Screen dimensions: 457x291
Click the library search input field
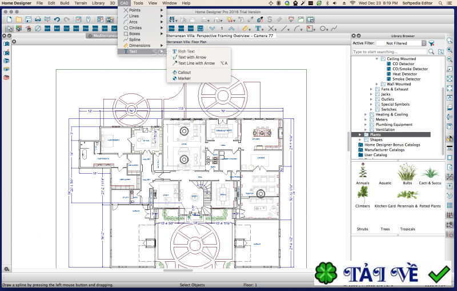click(x=393, y=51)
